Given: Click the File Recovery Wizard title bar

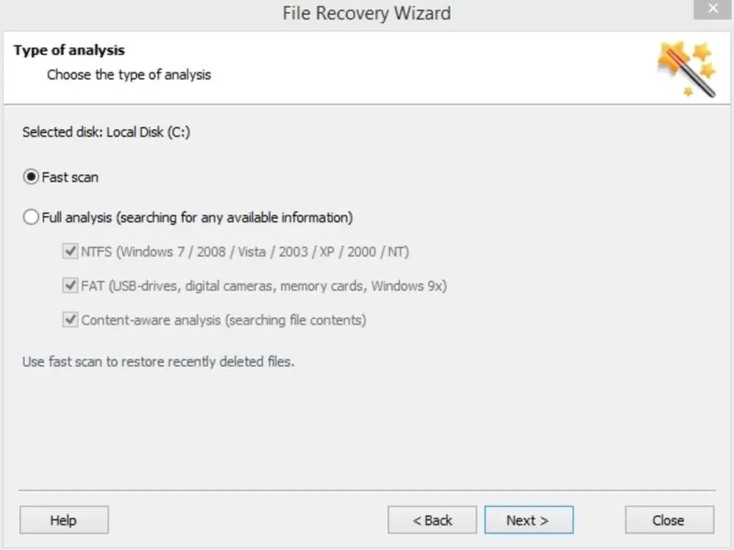Looking at the screenshot, I should 367,13.
